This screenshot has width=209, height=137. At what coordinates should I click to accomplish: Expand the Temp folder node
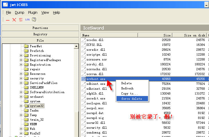pos(21,115)
